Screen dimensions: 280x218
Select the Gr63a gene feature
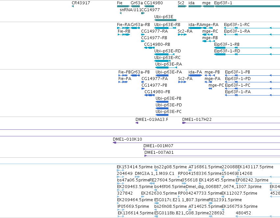135,6
